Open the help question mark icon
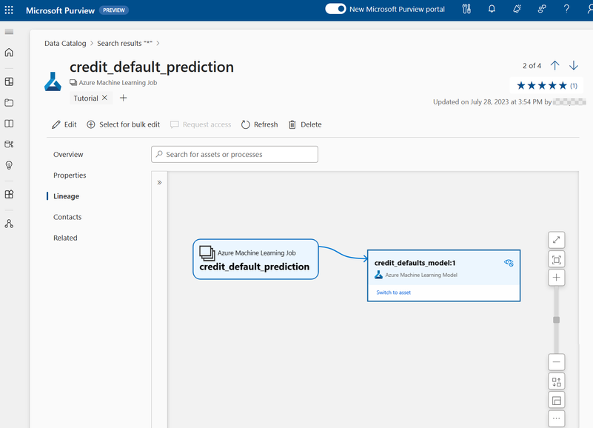Screen dimensions: 593x428 pos(566,10)
